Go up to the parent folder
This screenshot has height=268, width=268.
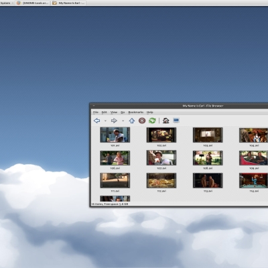pos(132,121)
